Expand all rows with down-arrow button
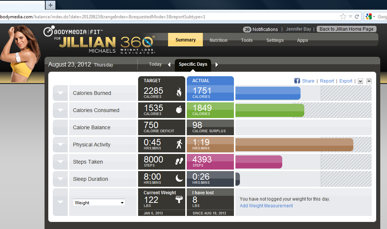The image size is (387, 229). click(360, 81)
